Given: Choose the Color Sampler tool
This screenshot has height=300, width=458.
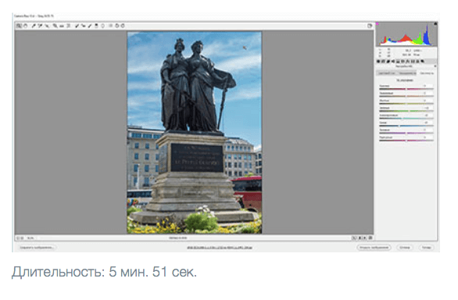Looking at the screenshot, I should 40,26.
